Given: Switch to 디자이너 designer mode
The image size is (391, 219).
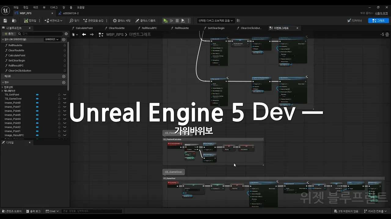Looking at the screenshot, I should pos(355,21).
